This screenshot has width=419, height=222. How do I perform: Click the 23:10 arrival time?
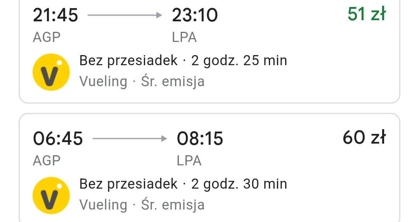pos(195,15)
